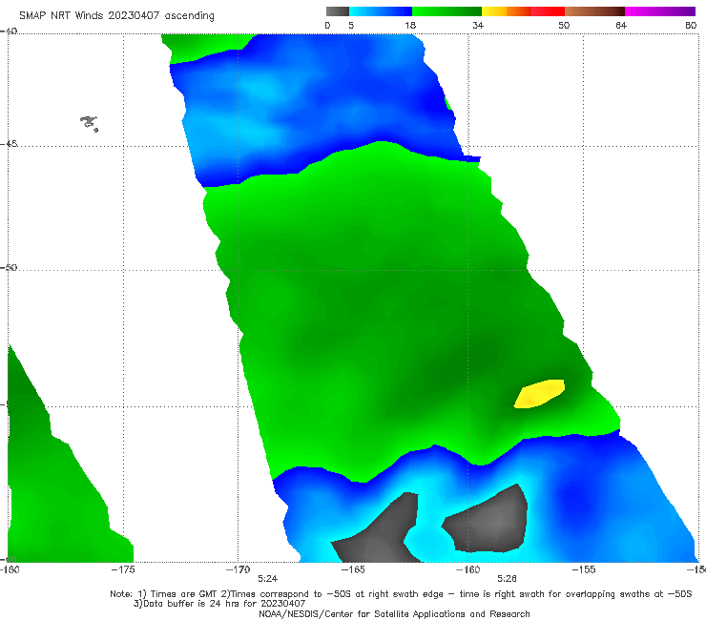Click the latitude label "-40"
Image resolution: width=706 pixels, height=620 pixels.
point(9,31)
